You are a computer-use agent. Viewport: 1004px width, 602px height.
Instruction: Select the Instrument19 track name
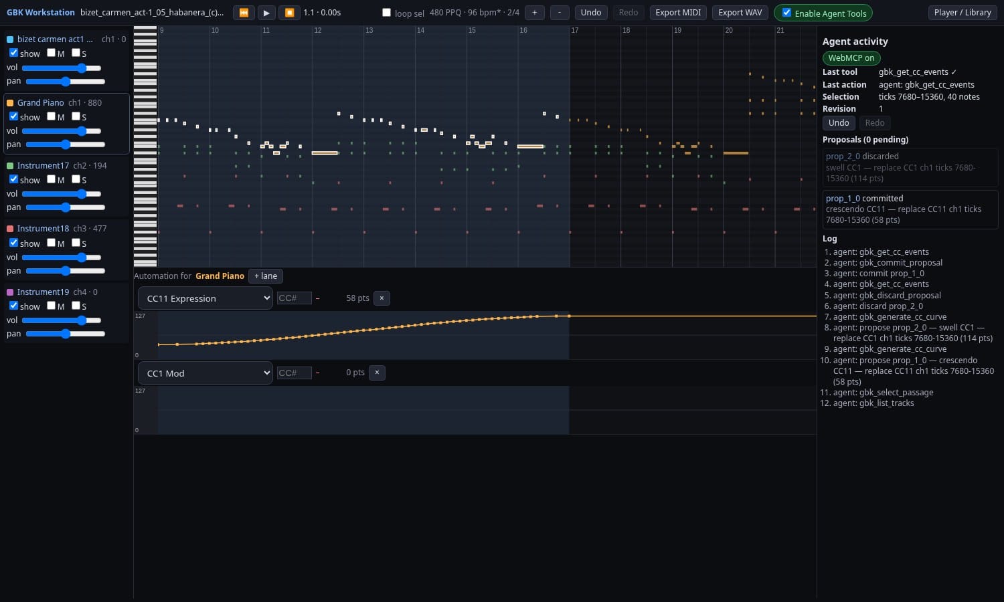pos(43,292)
